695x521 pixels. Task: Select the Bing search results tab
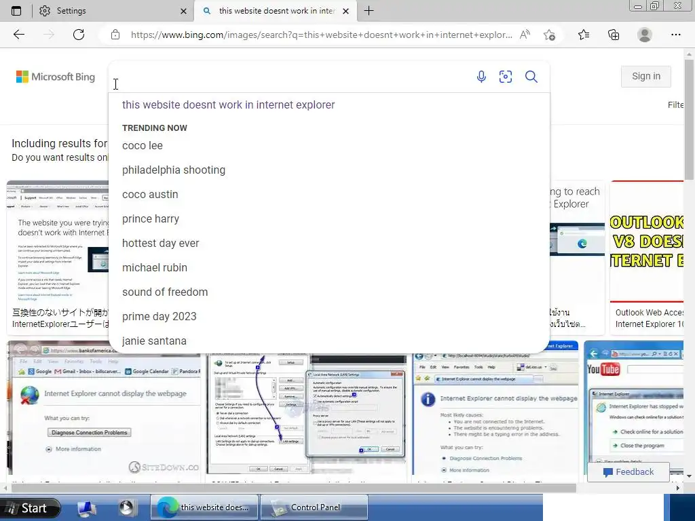(277, 11)
